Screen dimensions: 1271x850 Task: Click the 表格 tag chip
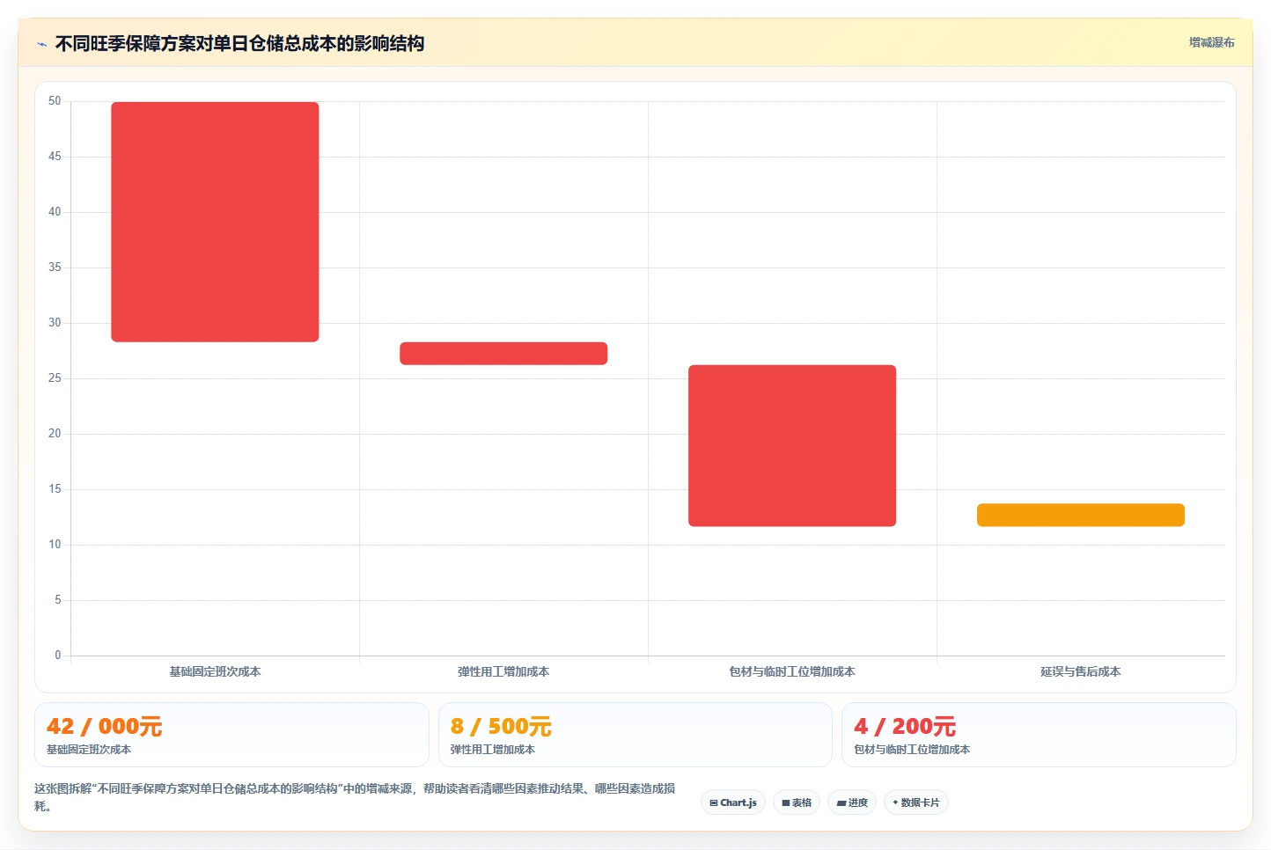click(797, 802)
